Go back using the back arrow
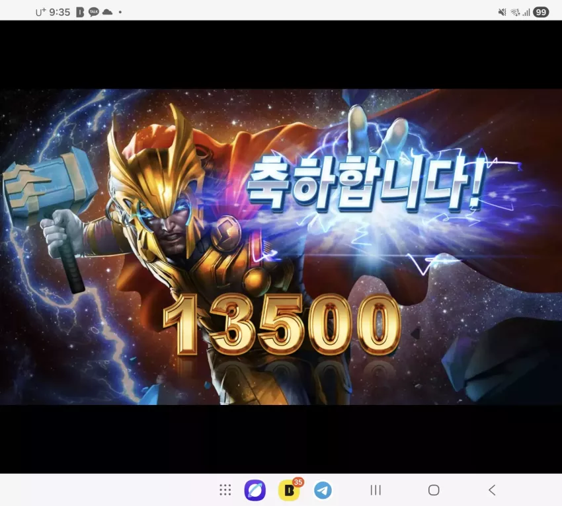The height and width of the screenshot is (506, 562). [x=492, y=490]
